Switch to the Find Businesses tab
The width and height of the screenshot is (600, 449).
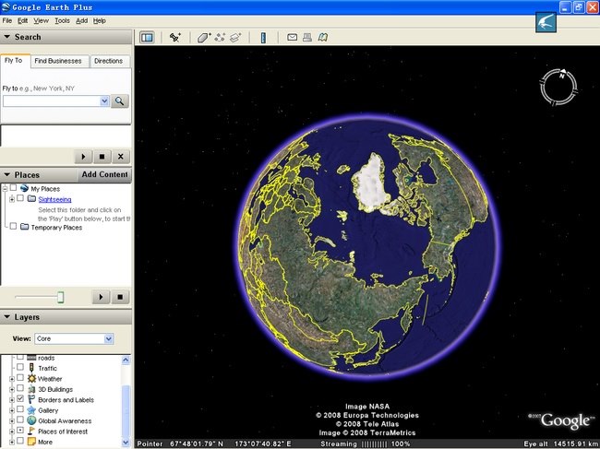pyautogui.click(x=58, y=61)
